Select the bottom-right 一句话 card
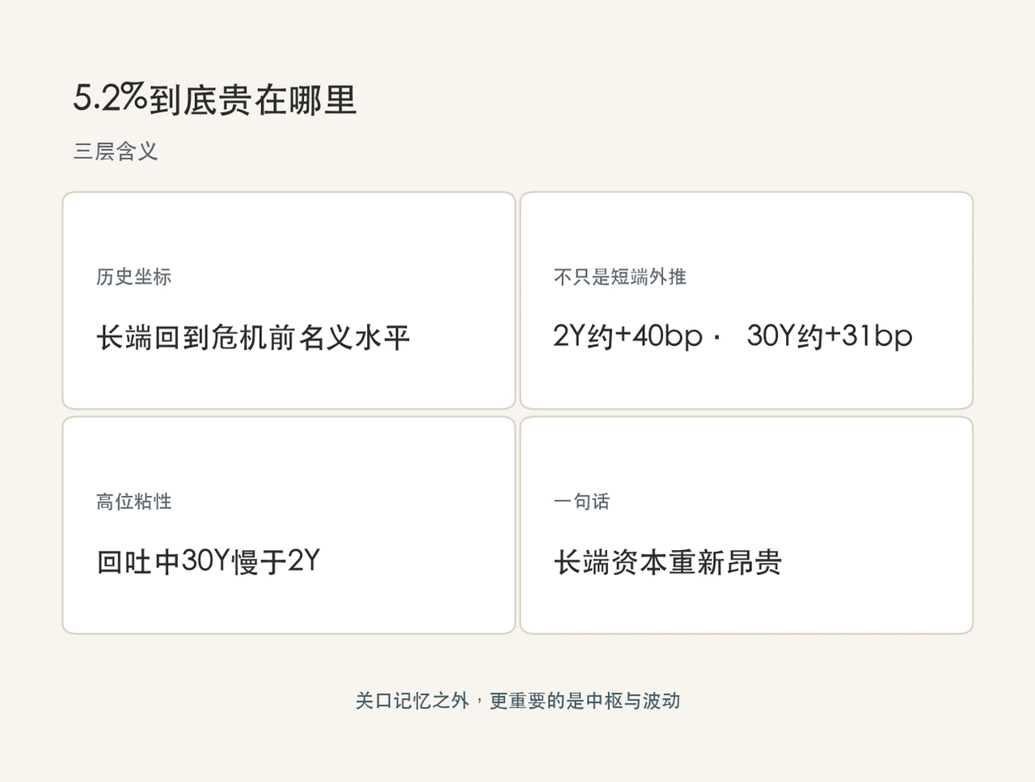1035x782 pixels. (746, 525)
